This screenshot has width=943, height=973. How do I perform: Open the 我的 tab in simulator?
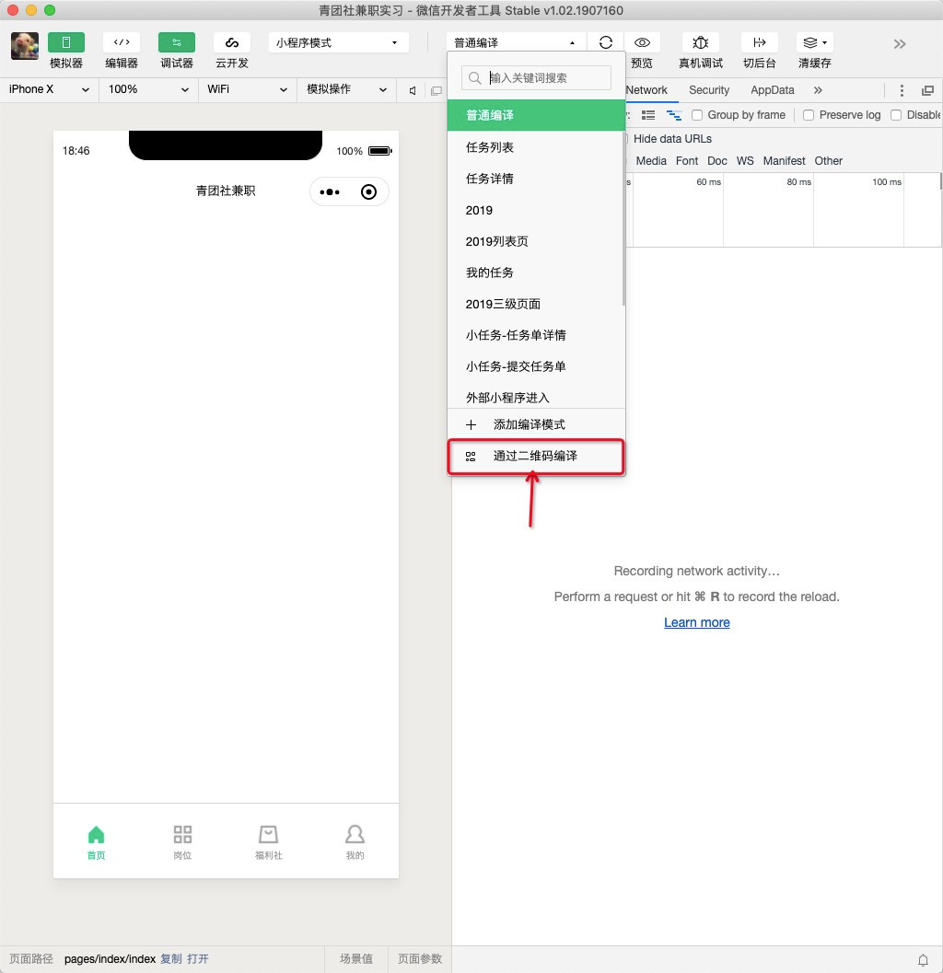(x=355, y=842)
